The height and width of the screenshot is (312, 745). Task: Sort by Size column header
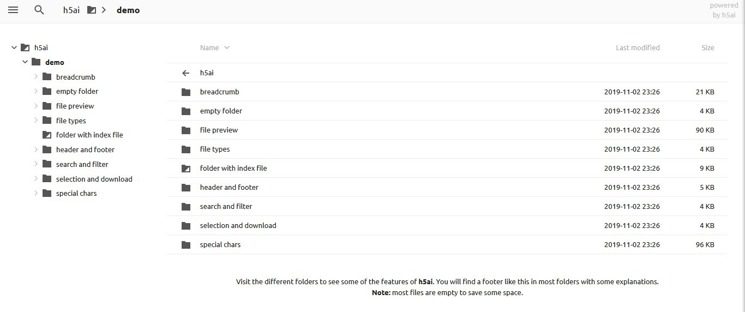click(x=707, y=47)
